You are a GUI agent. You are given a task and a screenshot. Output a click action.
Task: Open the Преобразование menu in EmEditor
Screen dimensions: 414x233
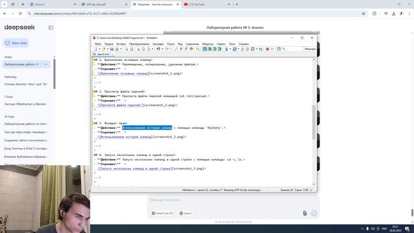tap(139, 44)
